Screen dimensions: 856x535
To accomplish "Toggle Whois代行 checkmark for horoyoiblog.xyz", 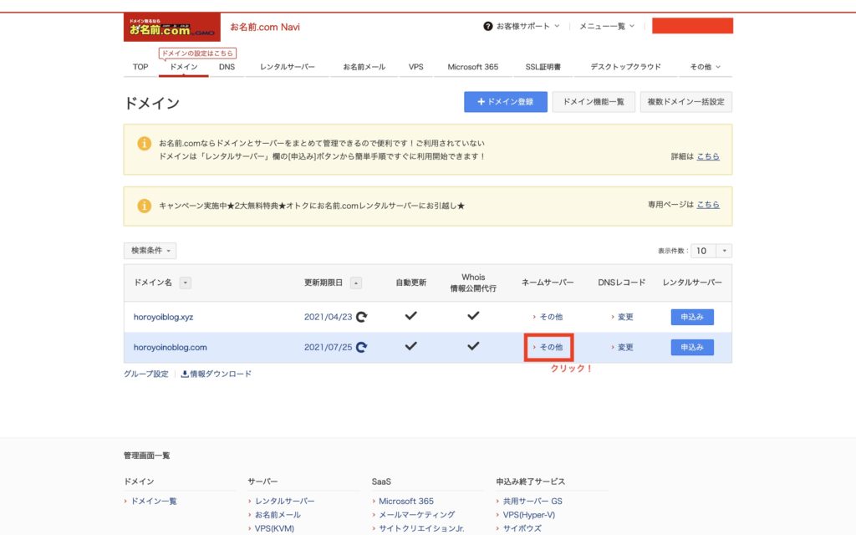I will [473, 315].
